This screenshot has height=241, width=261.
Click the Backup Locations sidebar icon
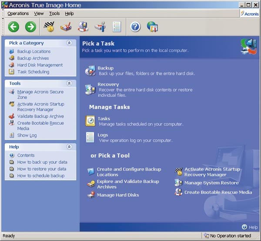tap(11, 51)
